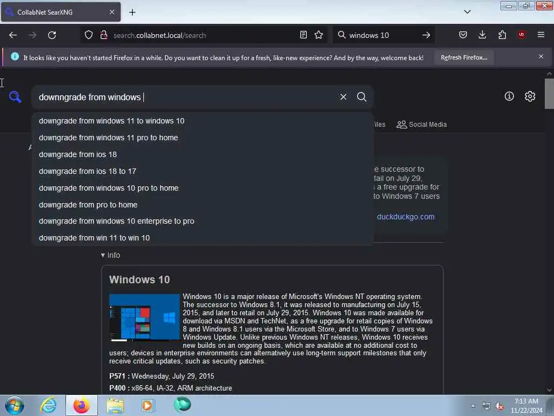Click the Windows 10 infobox heading

[x=140, y=280]
